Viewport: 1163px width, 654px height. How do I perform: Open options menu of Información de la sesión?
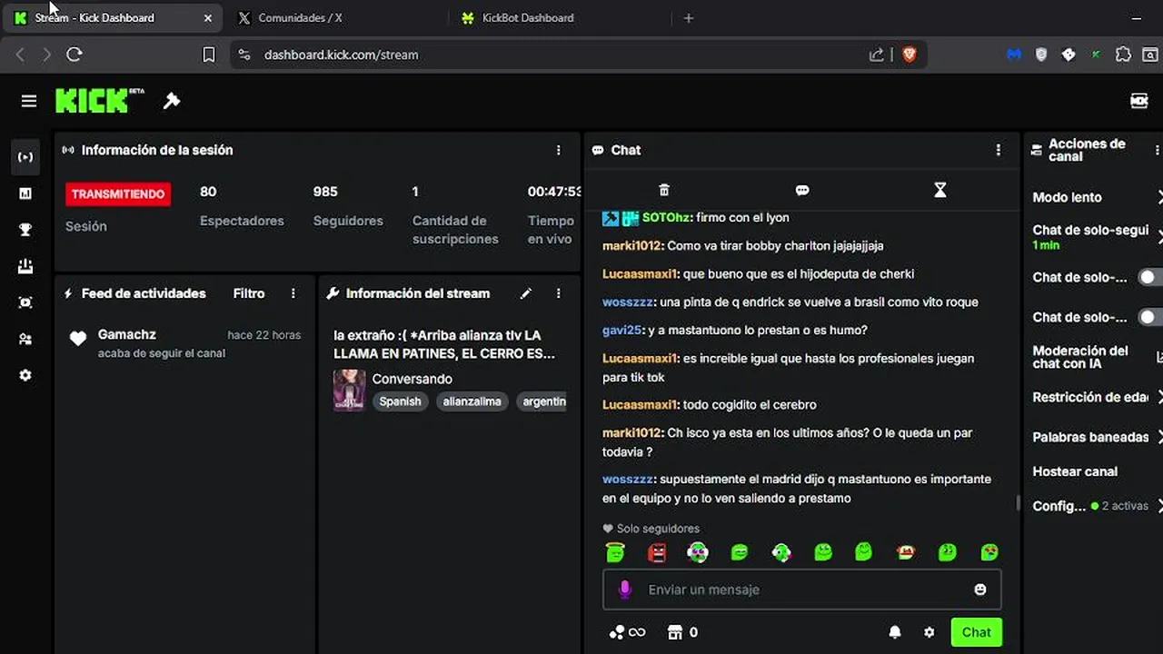click(559, 150)
